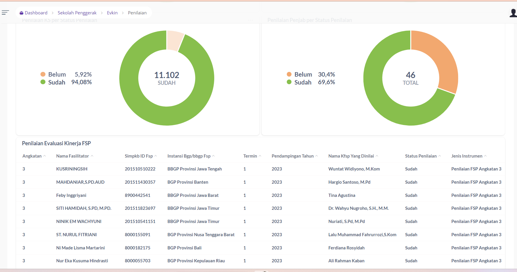This screenshot has height=272, width=517.
Task: Navigate to Evkin breadcrumb
Action: coord(112,13)
